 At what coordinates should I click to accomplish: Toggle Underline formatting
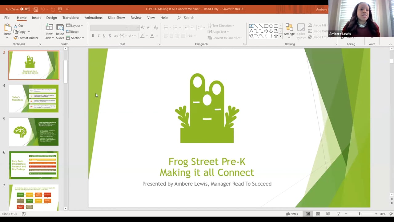pyautogui.click(x=104, y=36)
